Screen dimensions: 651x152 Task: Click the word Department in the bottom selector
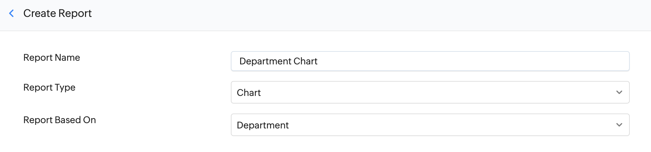(x=263, y=125)
